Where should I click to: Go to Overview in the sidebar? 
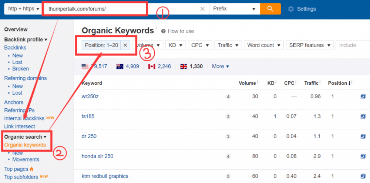(16, 30)
